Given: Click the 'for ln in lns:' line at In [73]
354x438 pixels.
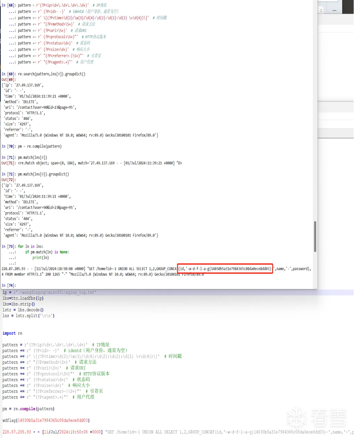Looking at the screenshot, I should click(x=31, y=246).
